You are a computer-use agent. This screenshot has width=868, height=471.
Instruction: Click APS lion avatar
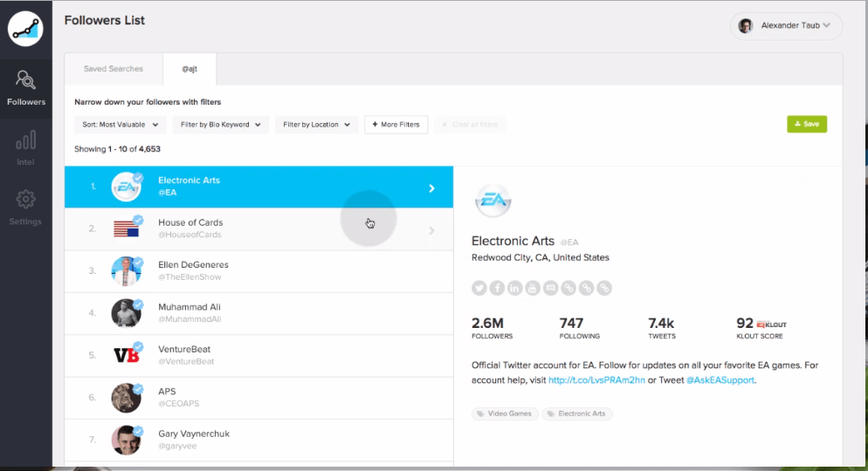127,398
